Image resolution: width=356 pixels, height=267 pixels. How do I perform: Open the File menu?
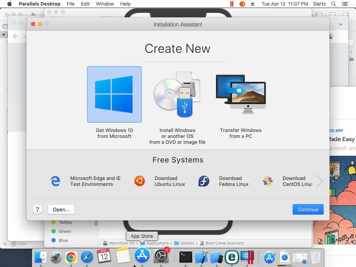pos(71,4)
